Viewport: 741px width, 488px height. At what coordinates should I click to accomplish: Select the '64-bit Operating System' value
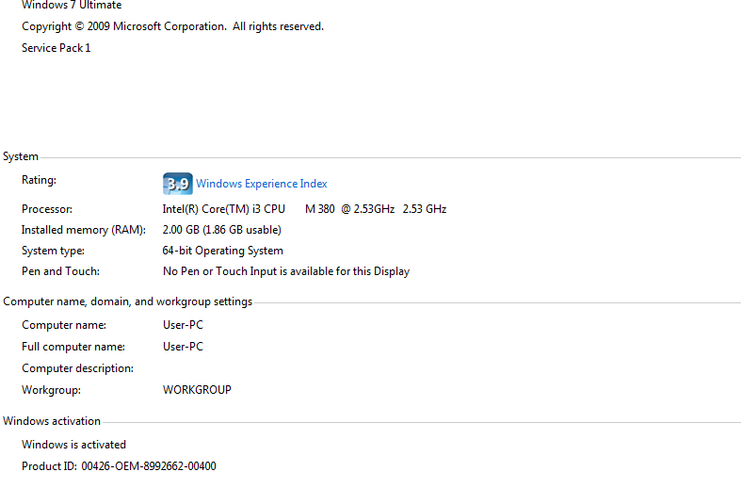tap(222, 251)
